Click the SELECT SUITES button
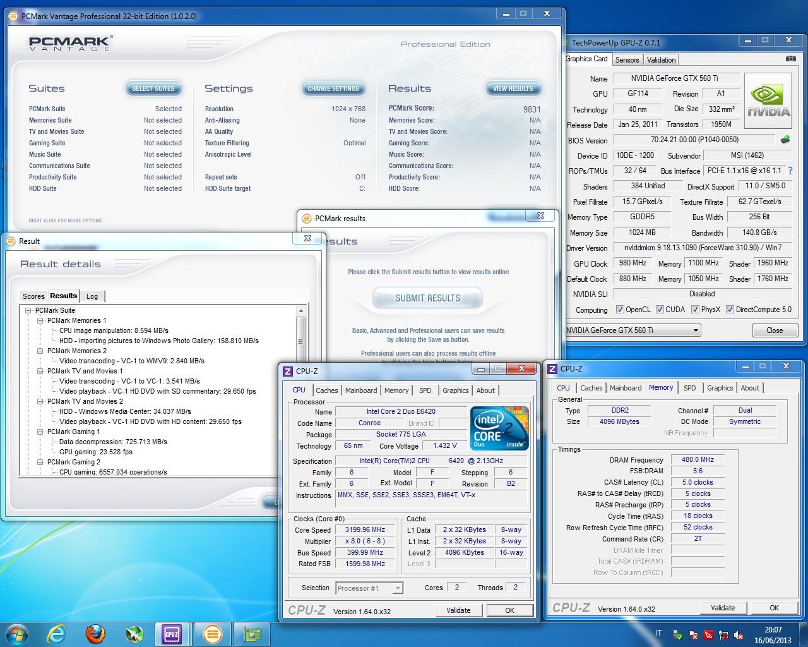808x647 pixels. pos(153,88)
